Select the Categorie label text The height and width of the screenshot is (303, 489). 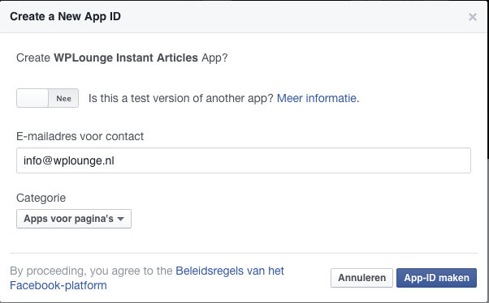coord(41,198)
